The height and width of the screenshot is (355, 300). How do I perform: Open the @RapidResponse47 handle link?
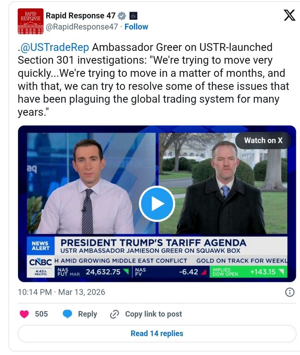[82, 27]
